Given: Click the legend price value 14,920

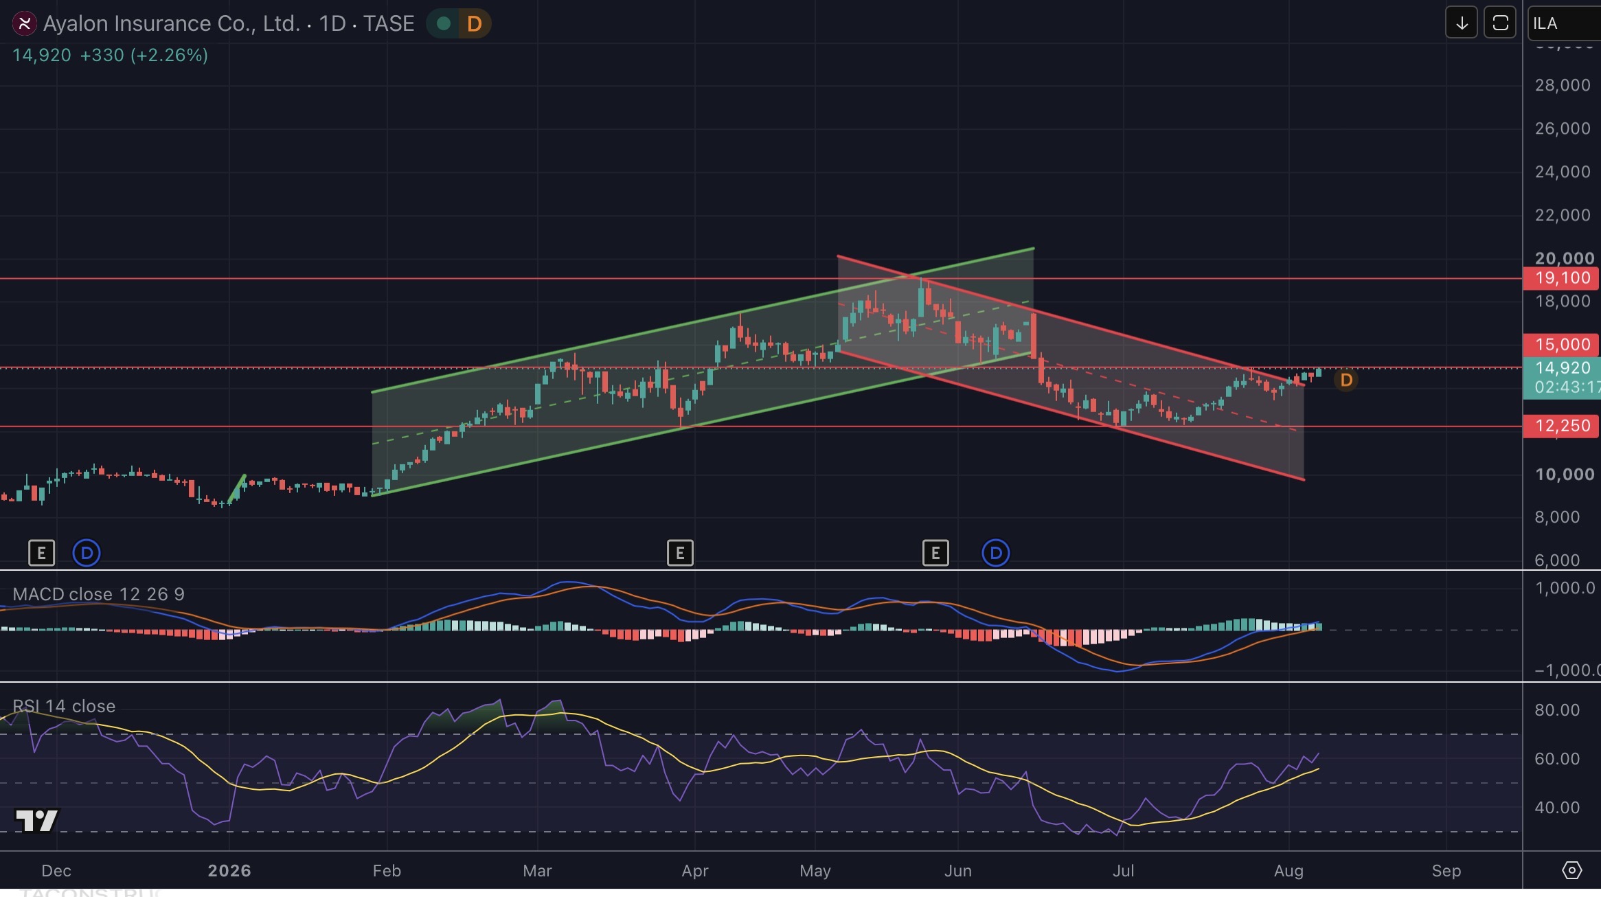Looking at the screenshot, I should 41,55.
